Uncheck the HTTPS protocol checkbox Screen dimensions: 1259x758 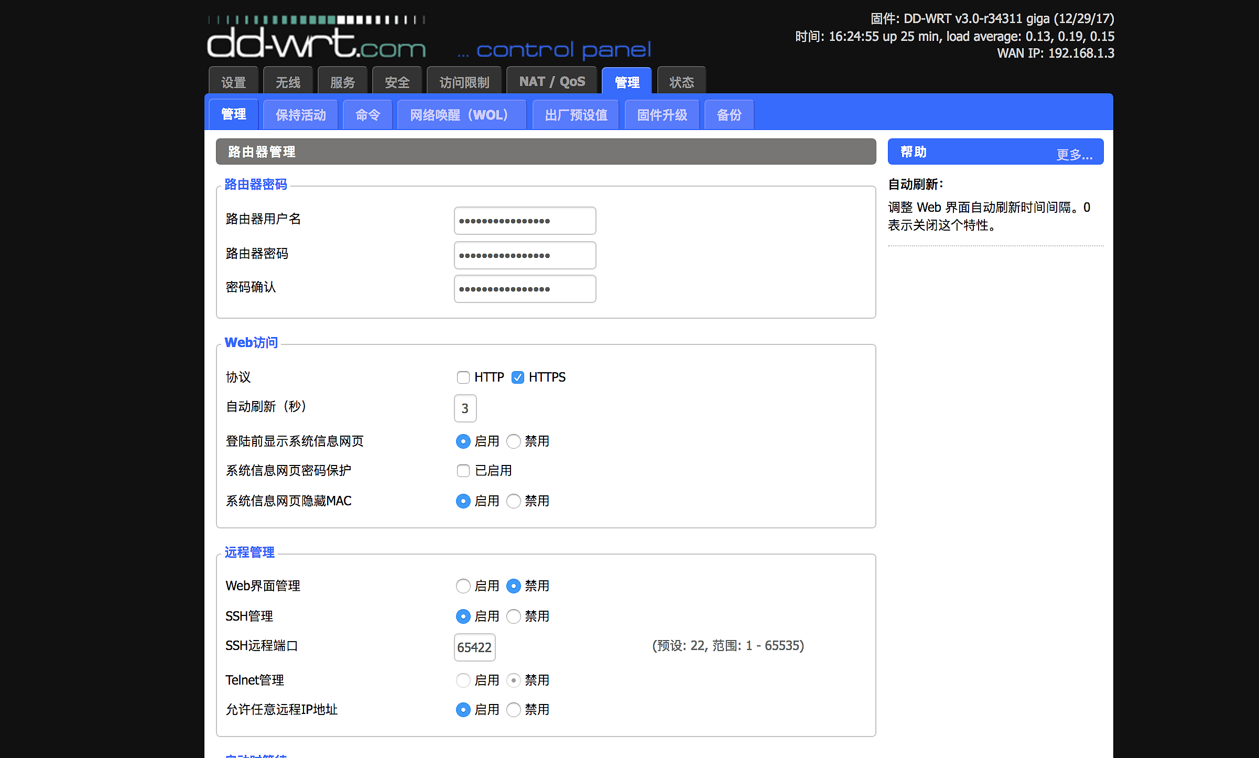[517, 377]
